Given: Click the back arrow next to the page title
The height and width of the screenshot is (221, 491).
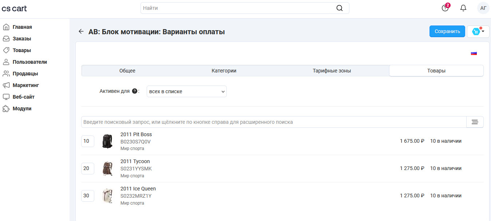Looking at the screenshot, I should point(81,31).
